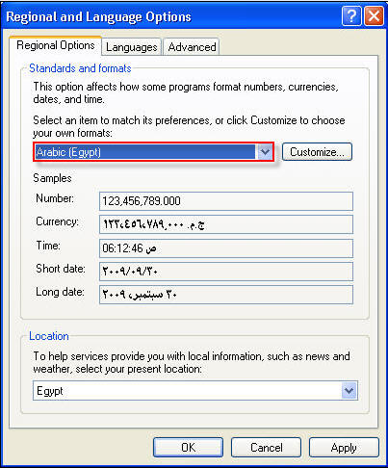The height and width of the screenshot is (468, 388).
Task: Click the Egypt location combo box
Action: click(x=195, y=391)
